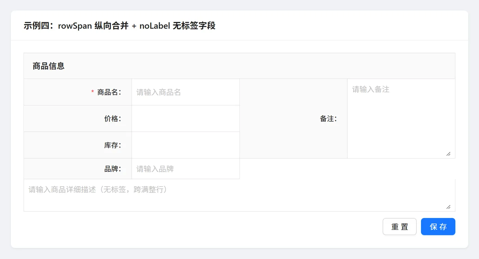Screen dimensions: 479x259
Task: Select the 库存 label
Action: pos(112,145)
